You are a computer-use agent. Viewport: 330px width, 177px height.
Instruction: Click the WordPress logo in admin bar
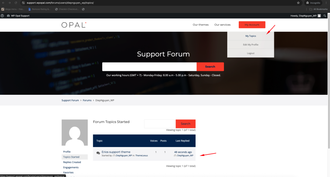tap(2, 16)
